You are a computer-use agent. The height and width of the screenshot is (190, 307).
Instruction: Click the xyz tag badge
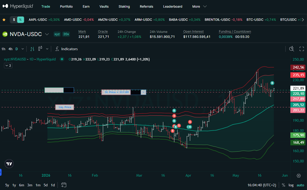pos(57,34)
